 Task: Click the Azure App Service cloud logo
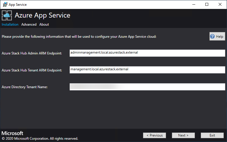click(x=7, y=16)
